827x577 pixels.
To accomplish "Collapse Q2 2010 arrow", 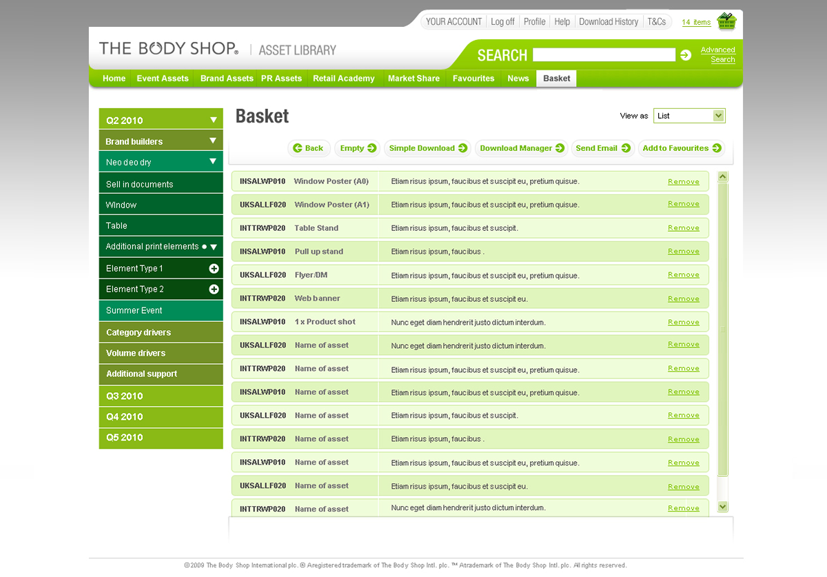I will click(x=214, y=120).
